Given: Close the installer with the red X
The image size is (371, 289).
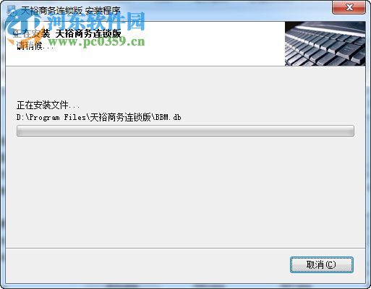Looking at the screenshot, I should (x=349, y=7).
